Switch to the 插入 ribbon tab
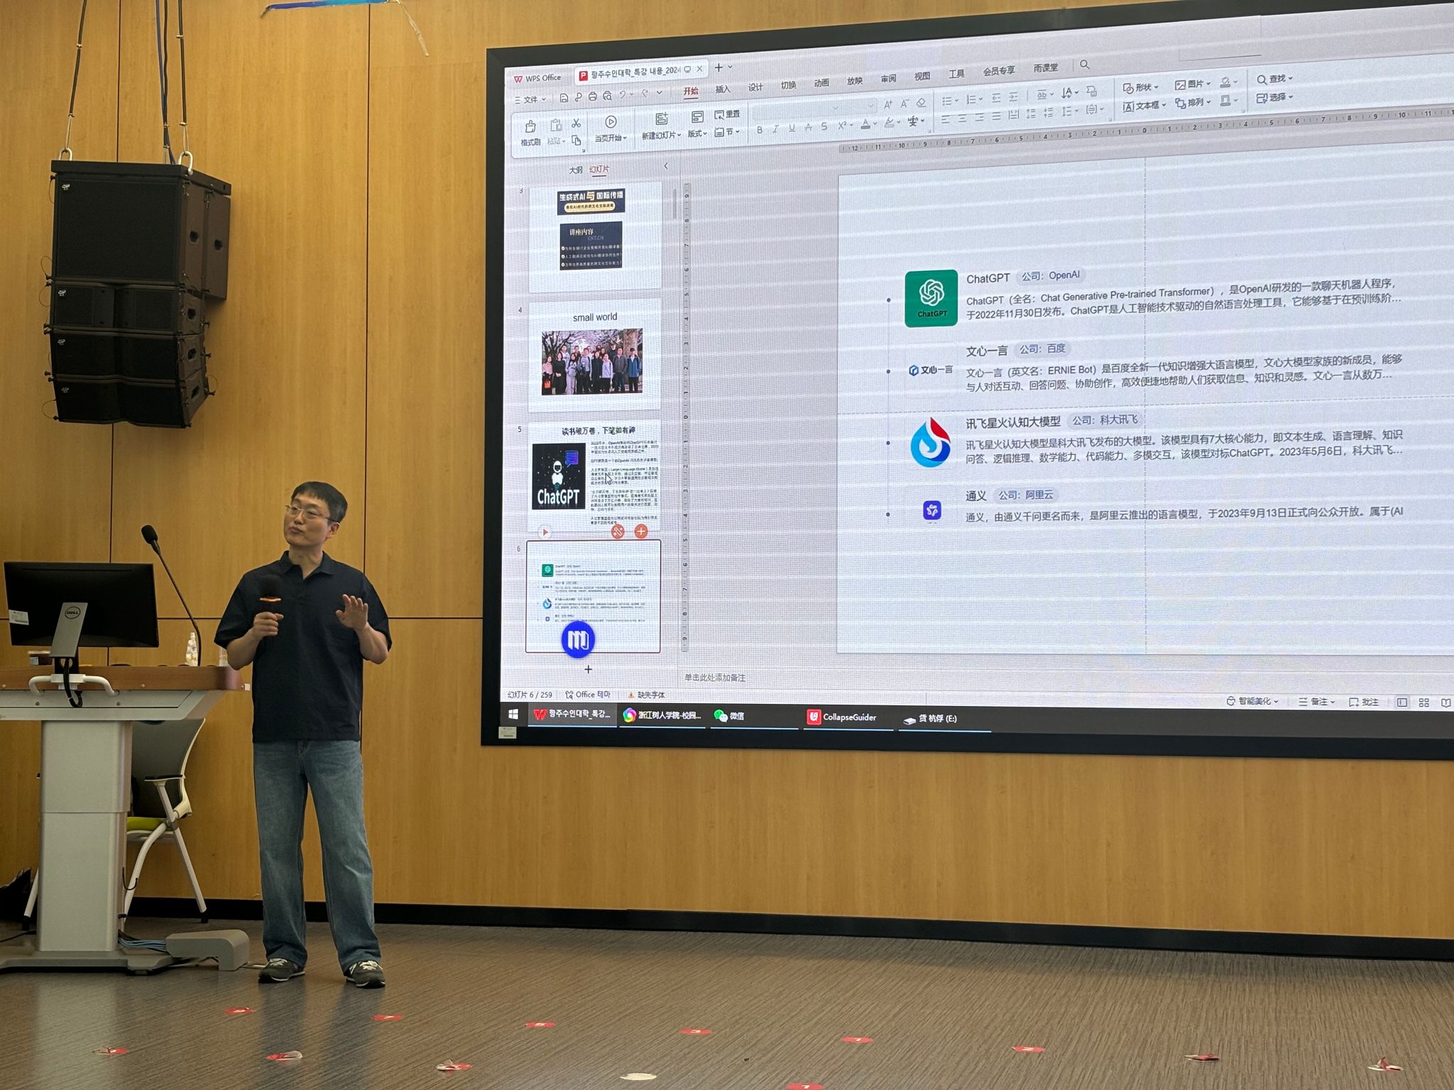Screen dimensions: 1454x1090 click(722, 89)
